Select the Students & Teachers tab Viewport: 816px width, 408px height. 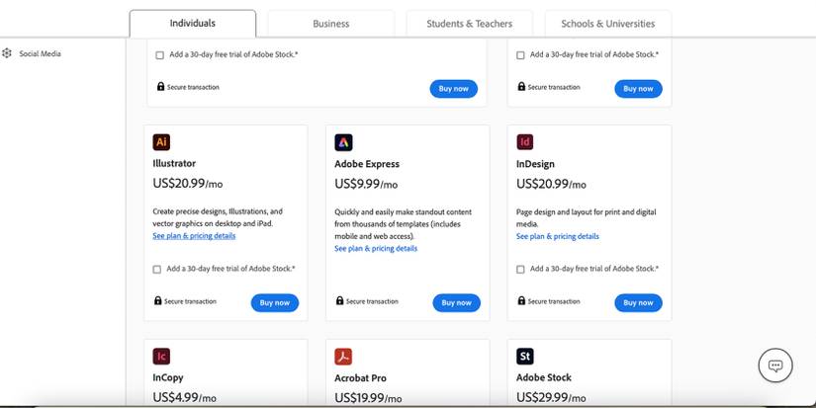pos(467,24)
